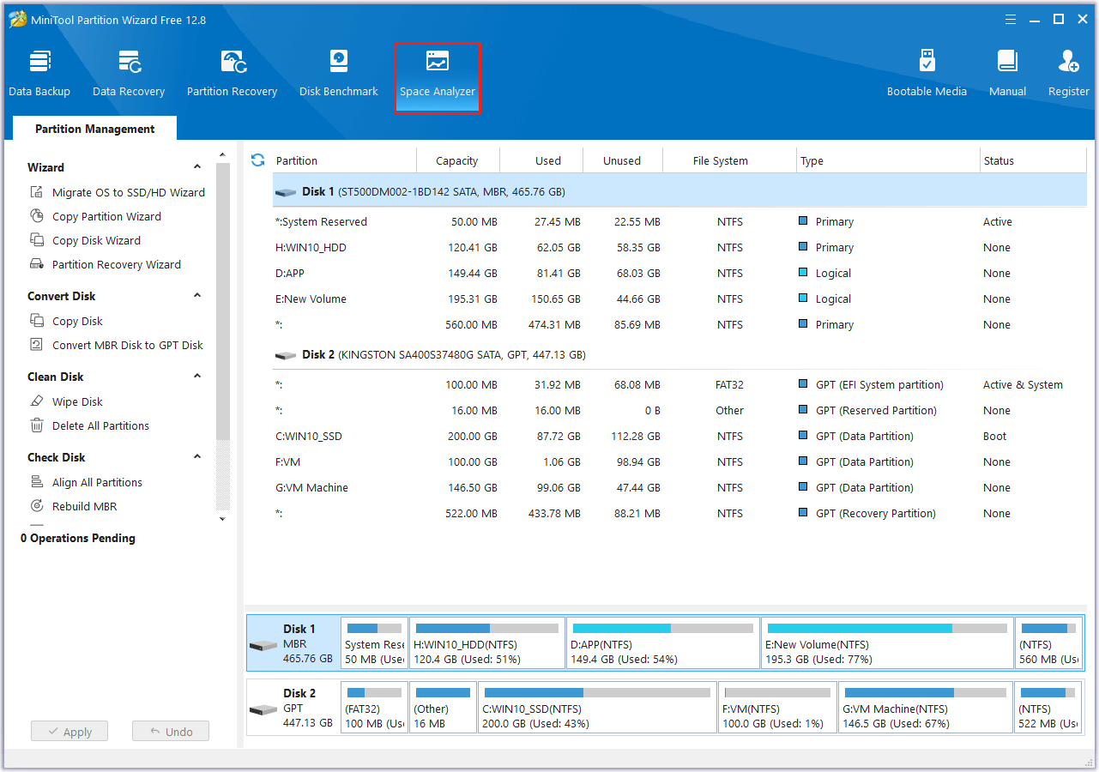Click the Bootable Media icon

(927, 72)
